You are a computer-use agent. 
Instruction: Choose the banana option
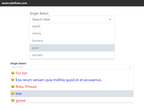pos(72,41)
